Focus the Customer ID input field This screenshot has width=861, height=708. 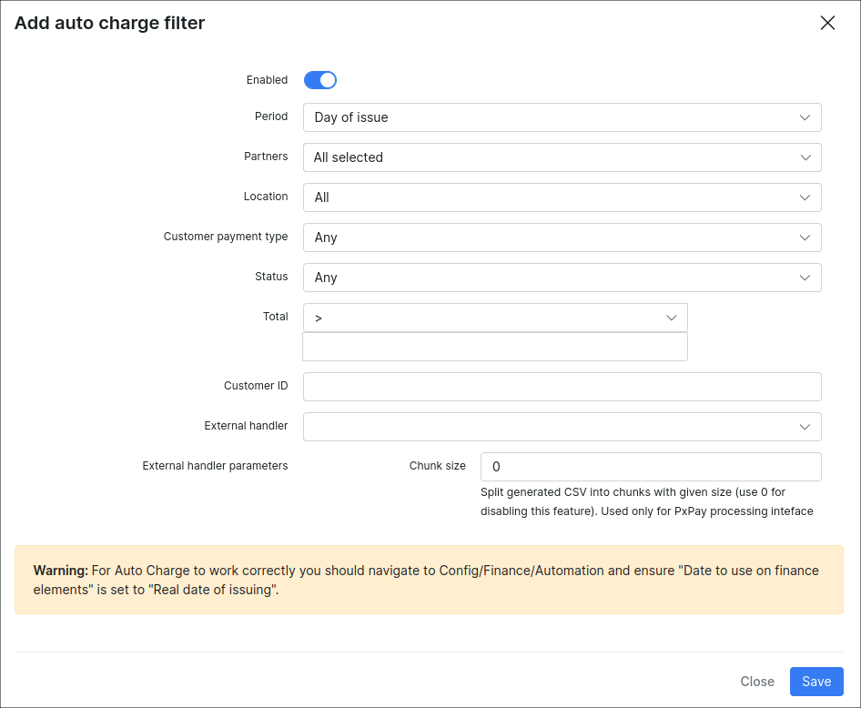(562, 387)
